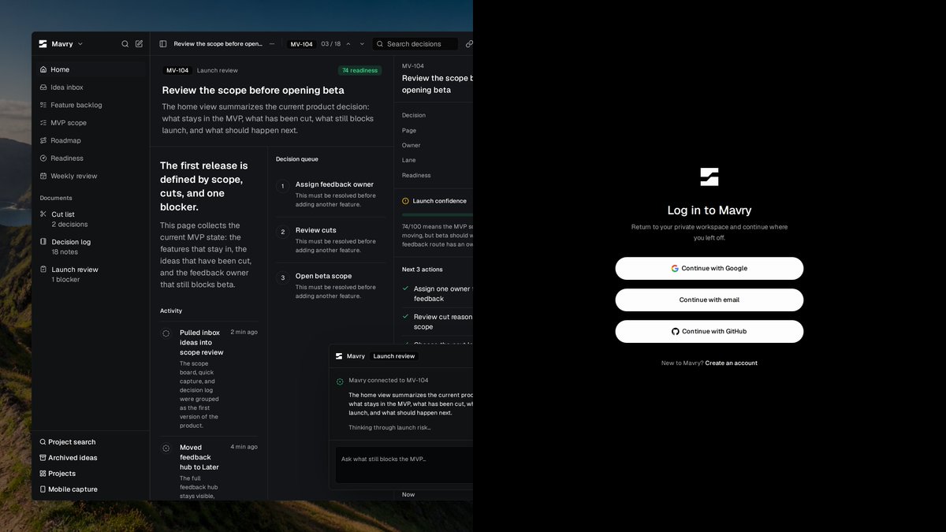Open Readiness in the sidebar

(x=91, y=158)
